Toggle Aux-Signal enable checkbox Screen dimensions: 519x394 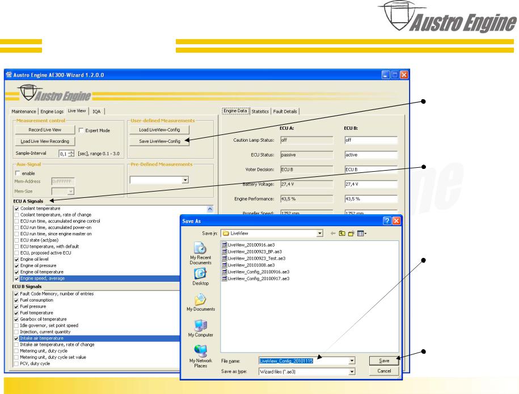pos(18,173)
